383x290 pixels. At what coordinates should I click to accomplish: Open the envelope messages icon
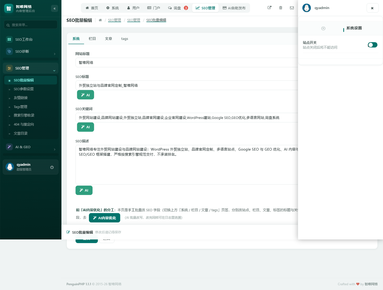(292, 8)
